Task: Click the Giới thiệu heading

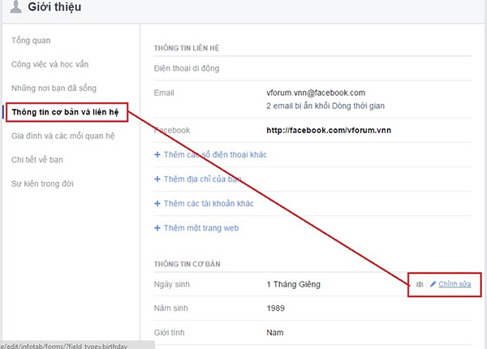Action: pyautogui.click(x=54, y=6)
